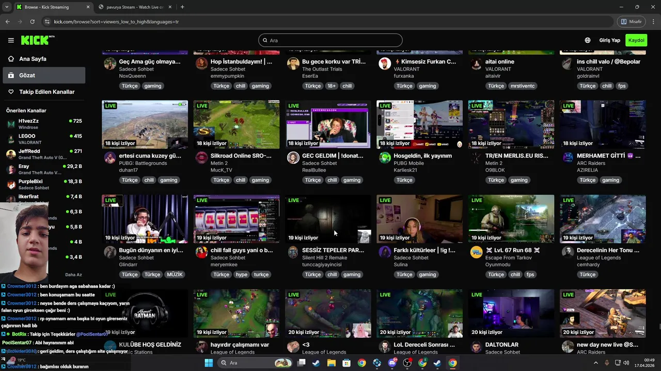Open Sulina streamer avatar
The width and height of the screenshot is (661, 371).
pyautogui.click(x=385, y=252)
